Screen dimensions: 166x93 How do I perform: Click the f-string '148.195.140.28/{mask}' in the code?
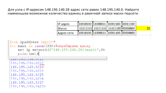tap(74, 50)
